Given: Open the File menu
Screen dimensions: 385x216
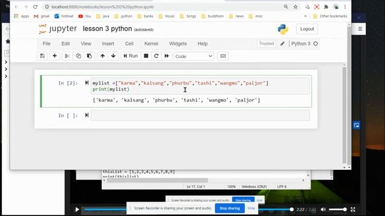Looking at the screenshot, I should [46, 44].
